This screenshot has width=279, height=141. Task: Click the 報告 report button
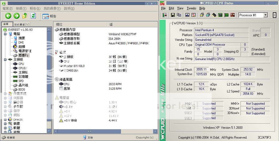click(x=49, y=16)
